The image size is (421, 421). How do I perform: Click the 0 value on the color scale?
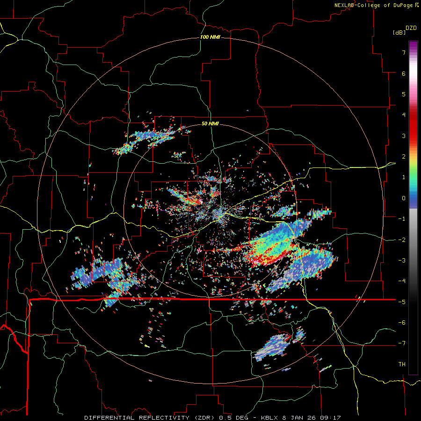coord(404,198)
